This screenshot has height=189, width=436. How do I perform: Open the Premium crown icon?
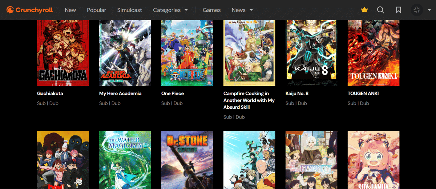364,10
